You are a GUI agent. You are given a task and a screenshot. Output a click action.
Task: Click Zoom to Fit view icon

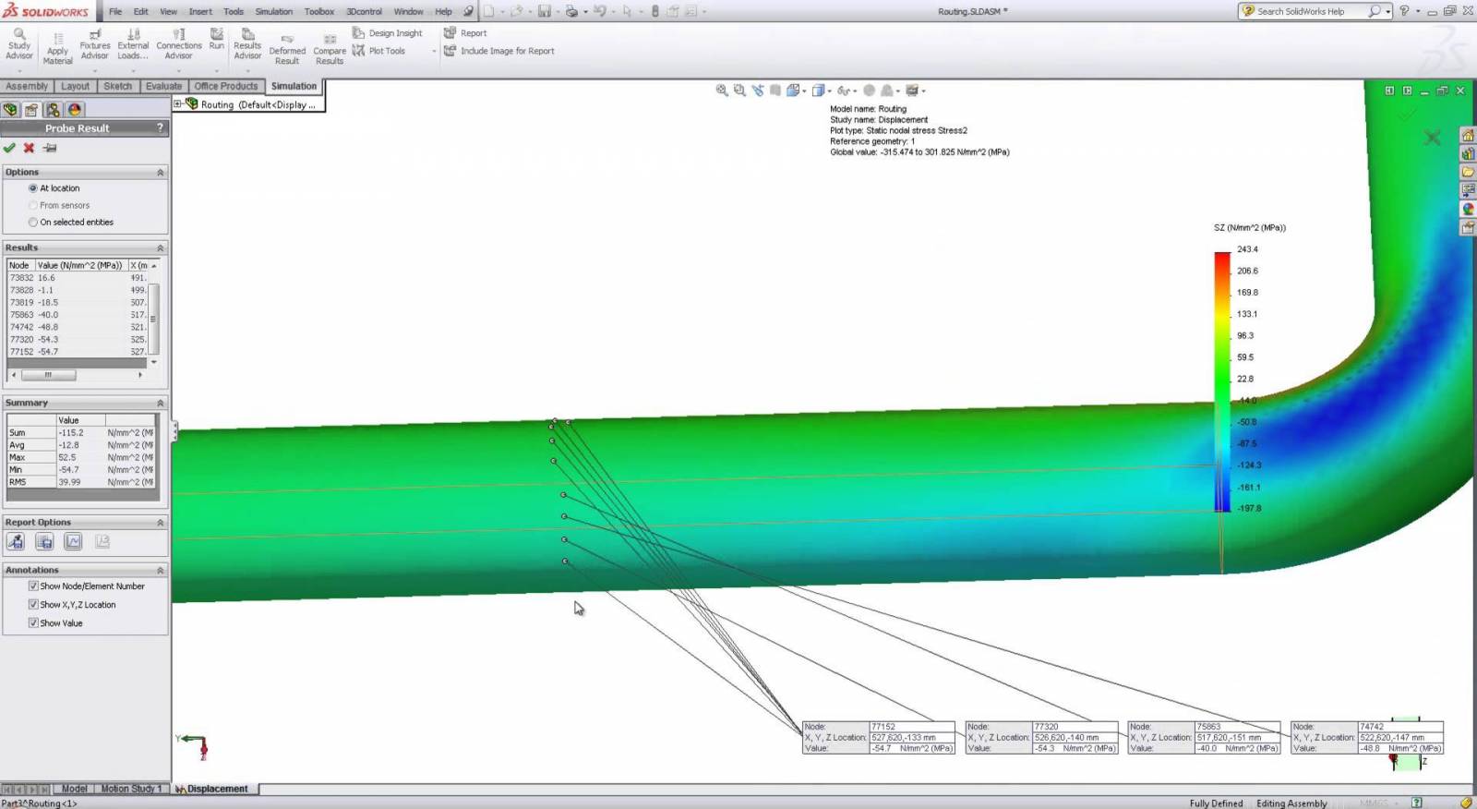coord(722,91)
